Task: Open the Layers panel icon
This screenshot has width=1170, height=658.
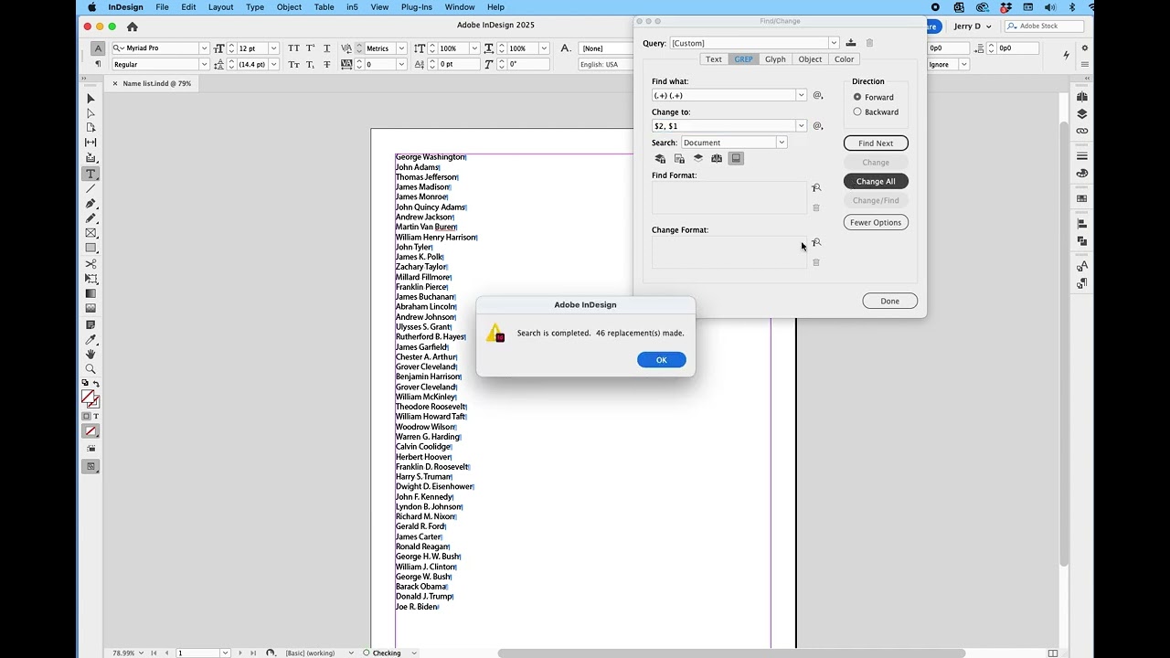Action: tap(1082, 114)
